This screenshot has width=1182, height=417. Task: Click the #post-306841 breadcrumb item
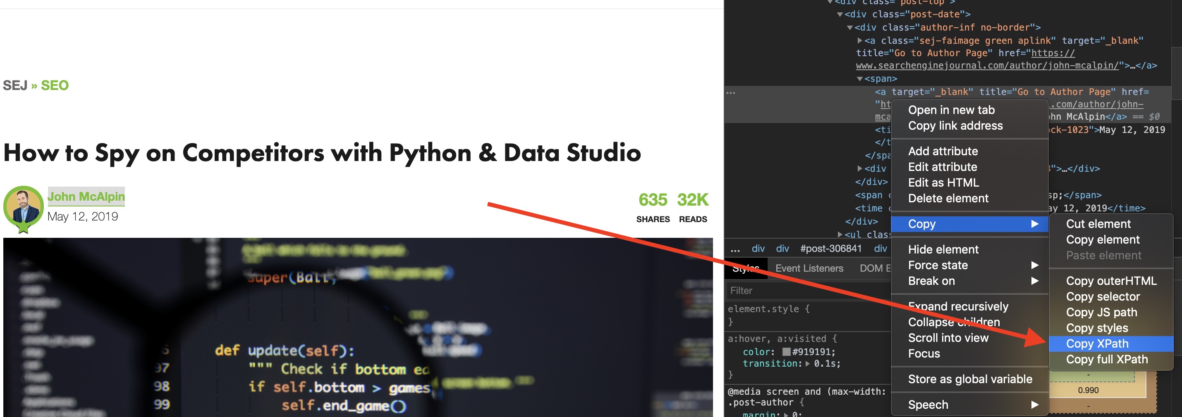click(x=831, y=249)
